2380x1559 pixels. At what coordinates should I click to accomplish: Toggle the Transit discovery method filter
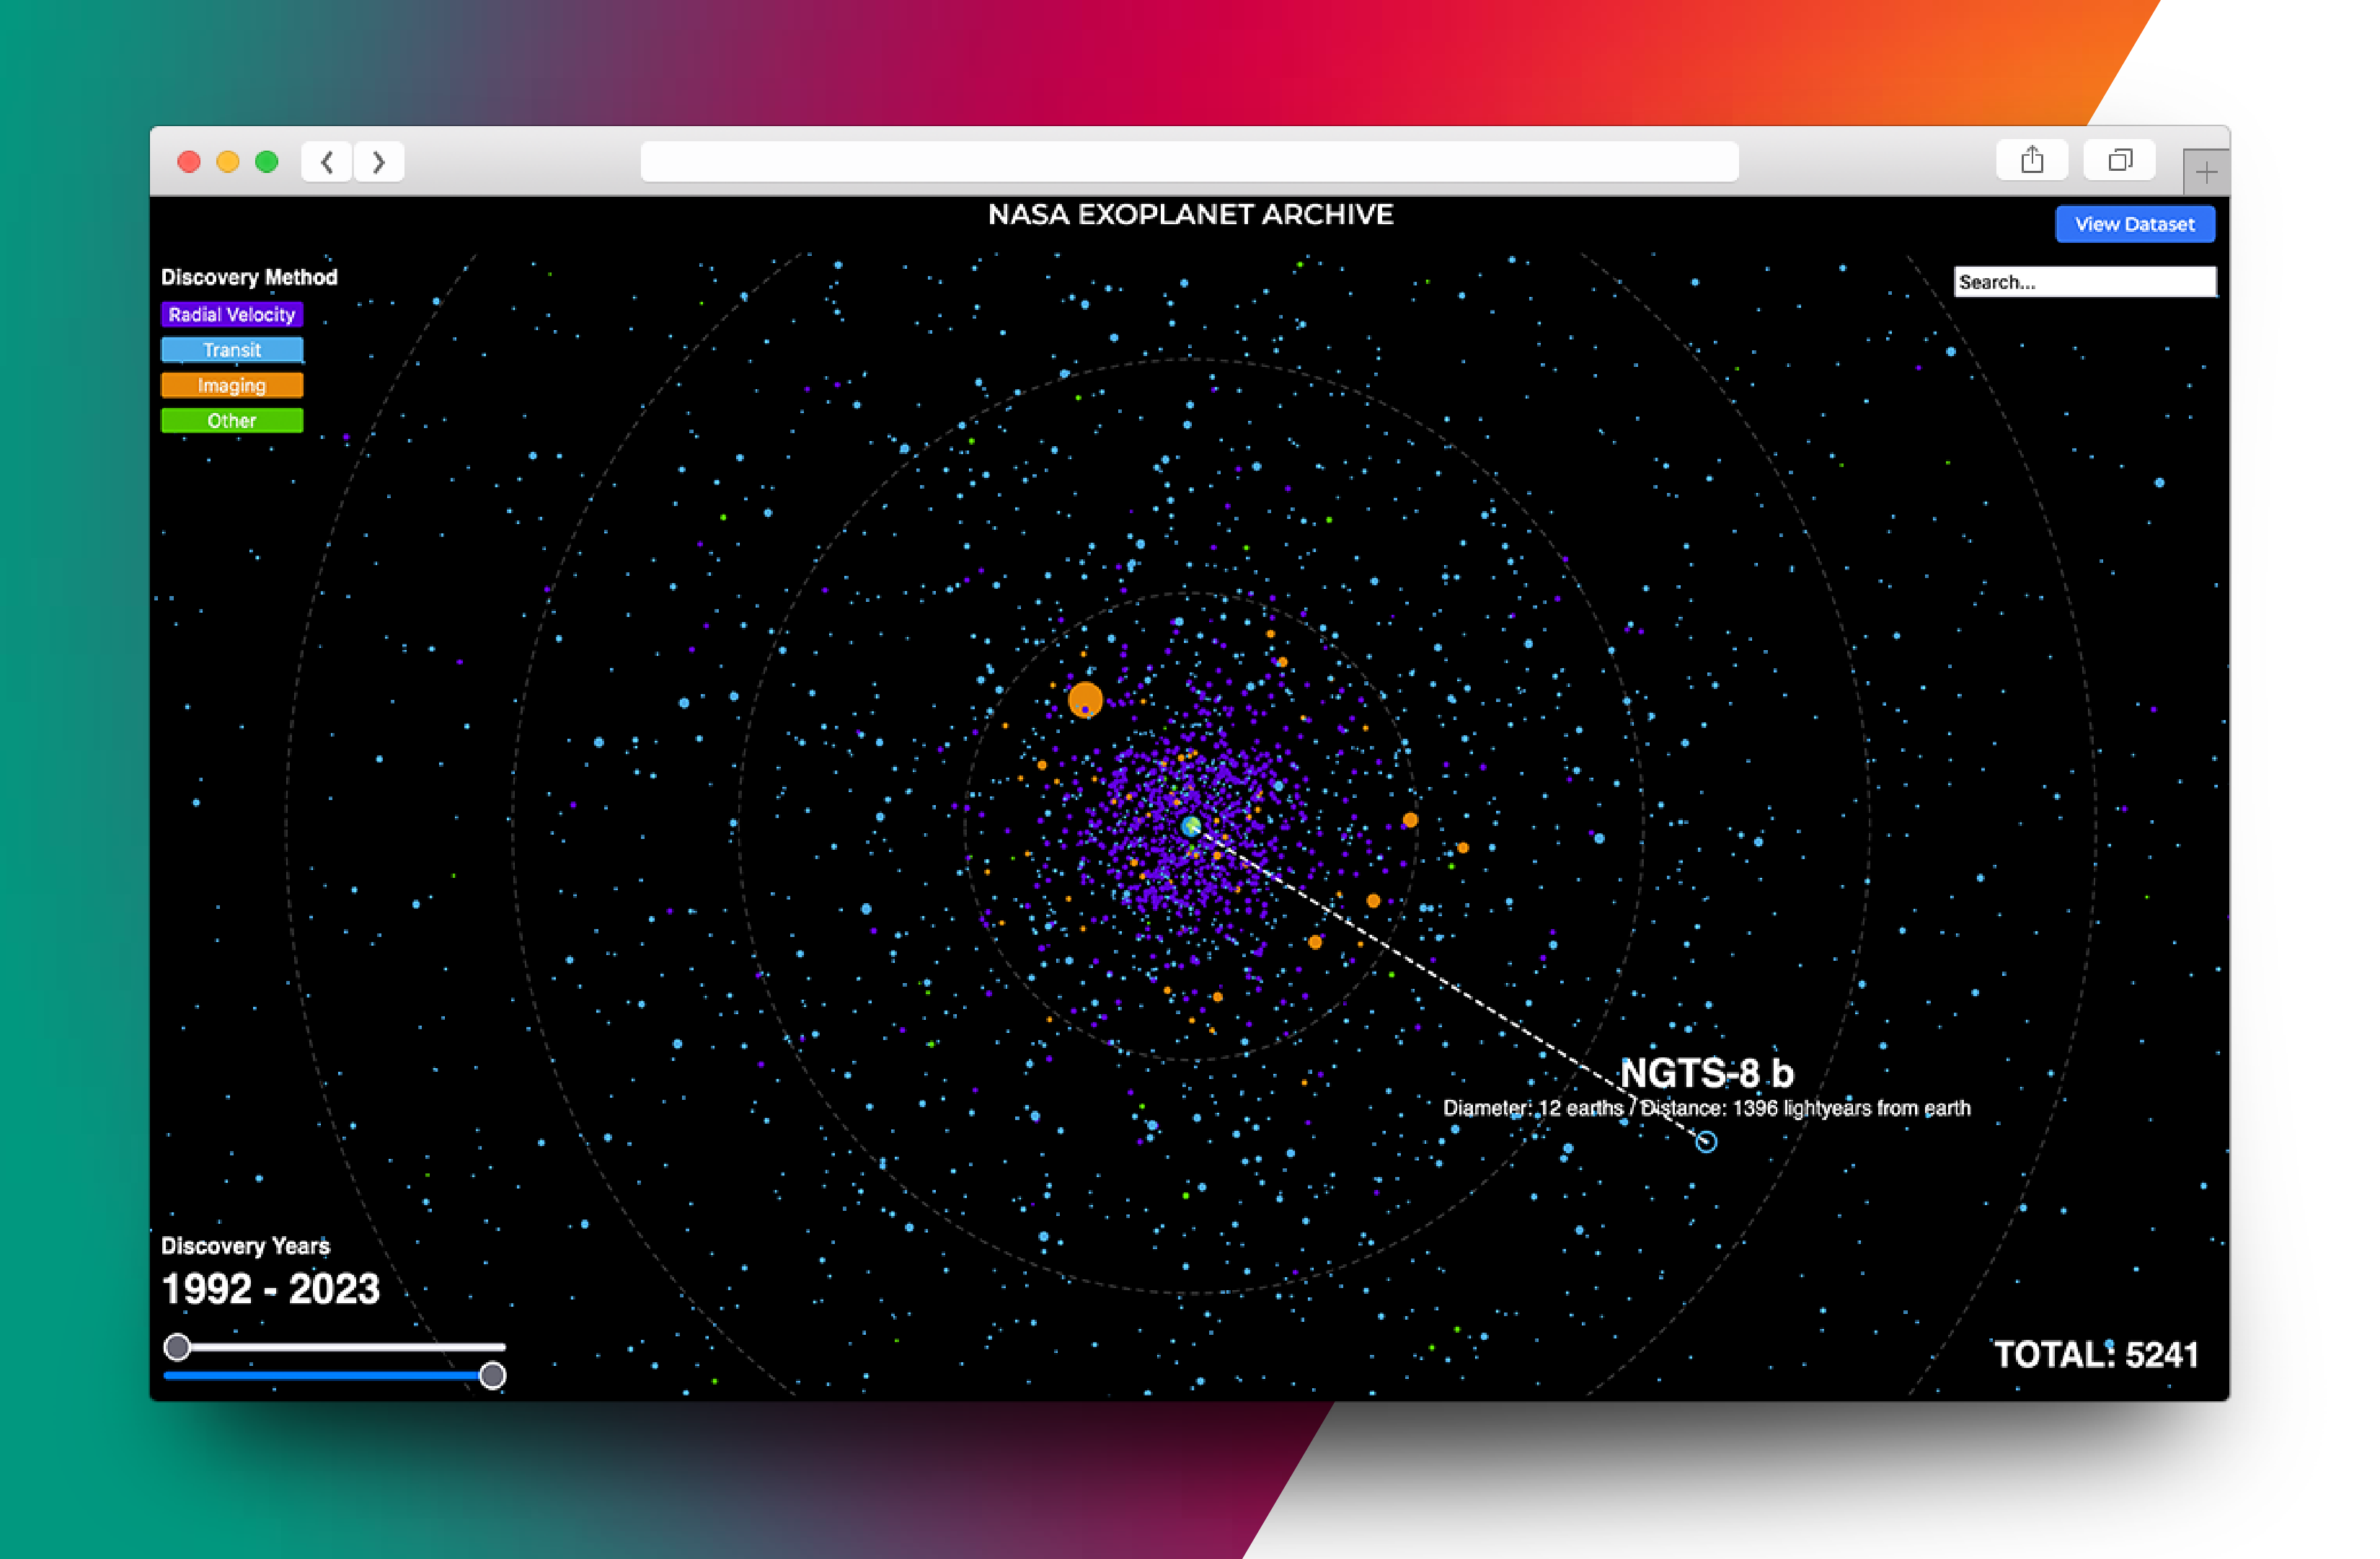coord(232,350)
